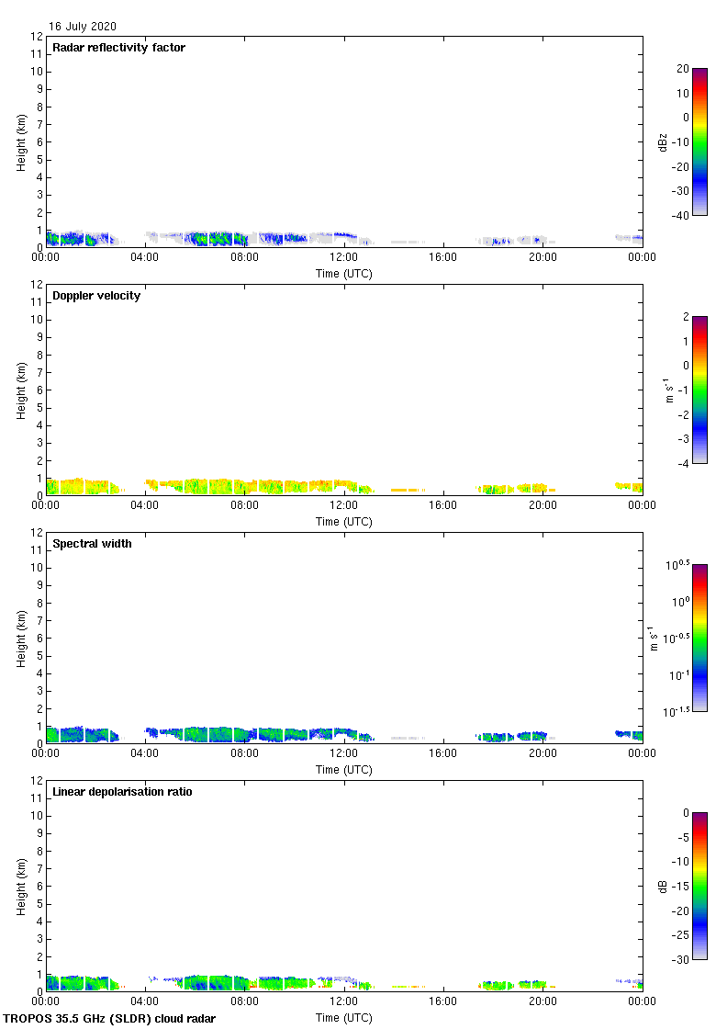Click the spectral width color bar
This screenshot has width=716, height=1029.
click(x=699, y=638)
